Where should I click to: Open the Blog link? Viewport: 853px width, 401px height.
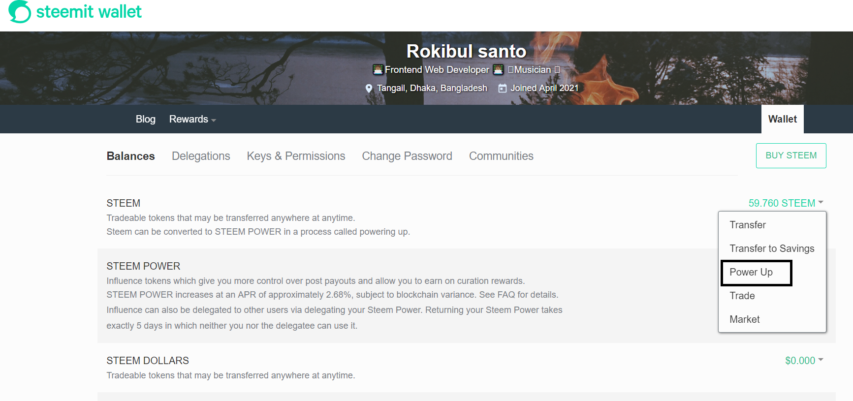pyautogui.click(x=146, y=119)
